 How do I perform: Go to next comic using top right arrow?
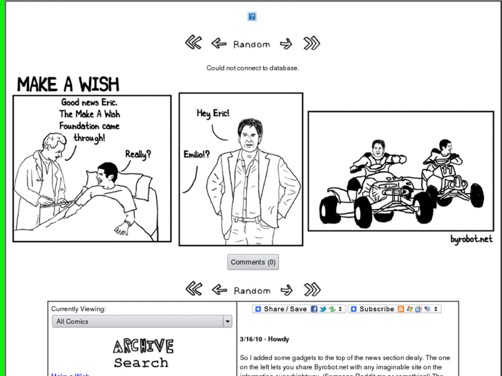point(286,44)
